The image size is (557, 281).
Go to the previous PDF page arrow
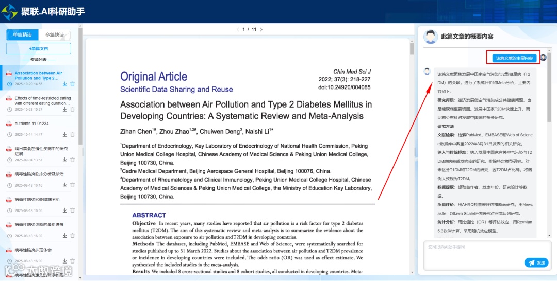tap(238, 30)
